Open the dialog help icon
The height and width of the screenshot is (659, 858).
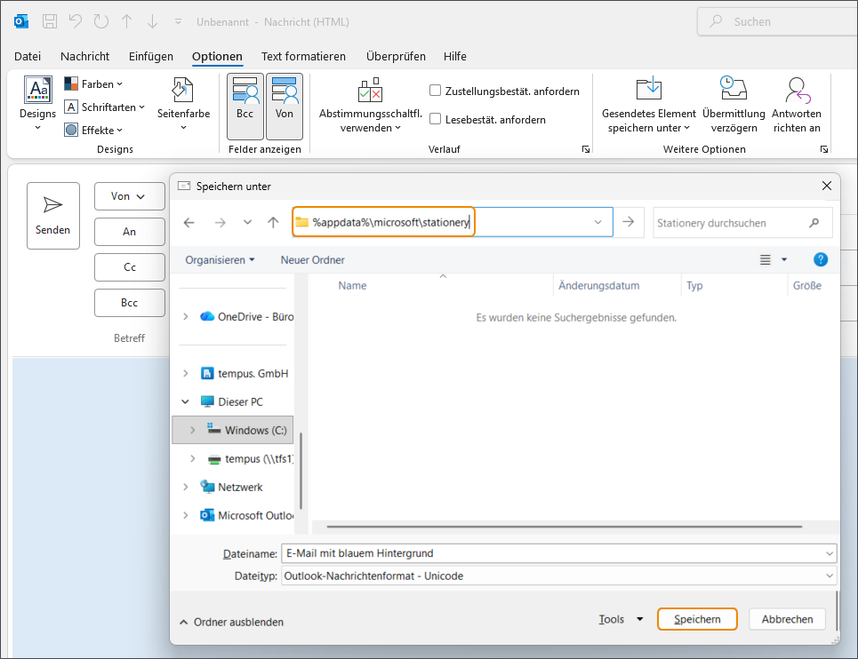click(821, 259)
